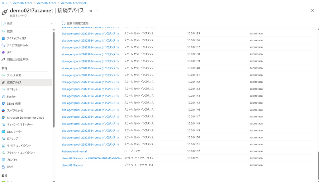Screen dimensions: 319x182
Task: Click the アドレス空間 icon
Action: (3, 75)
